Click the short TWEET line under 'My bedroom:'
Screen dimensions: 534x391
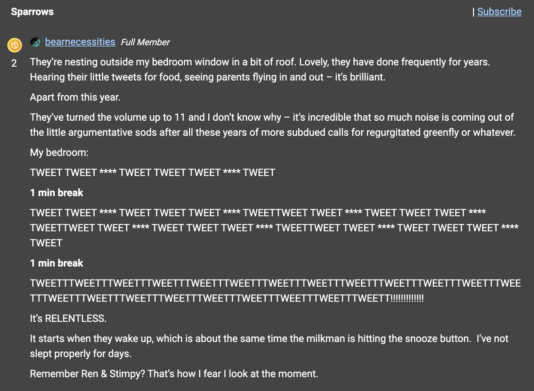(153, 173)
